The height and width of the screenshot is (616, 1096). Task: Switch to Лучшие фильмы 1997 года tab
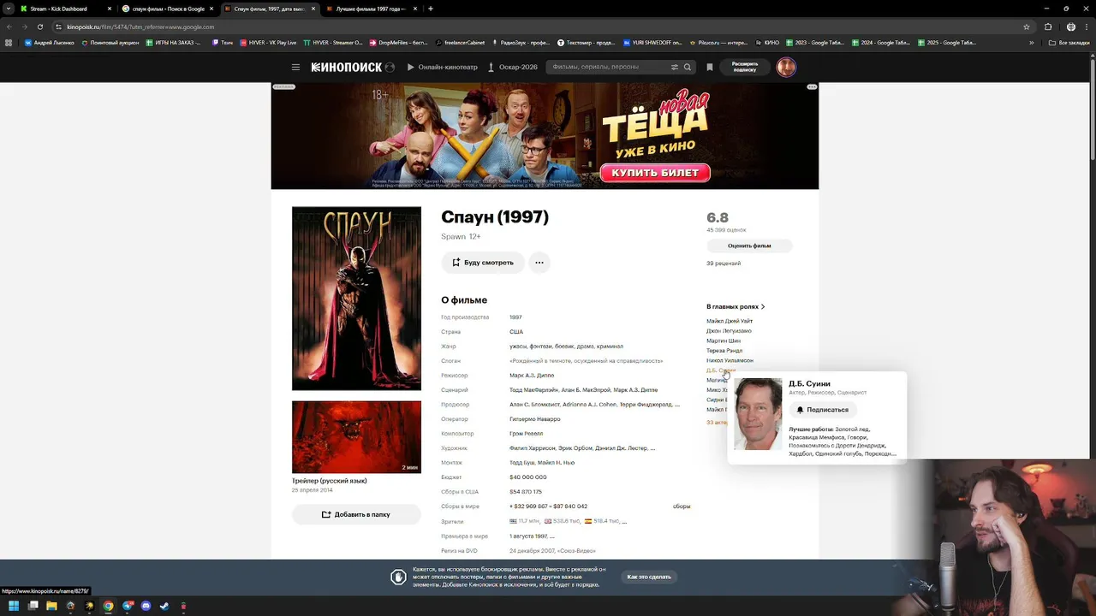[371, 9]
